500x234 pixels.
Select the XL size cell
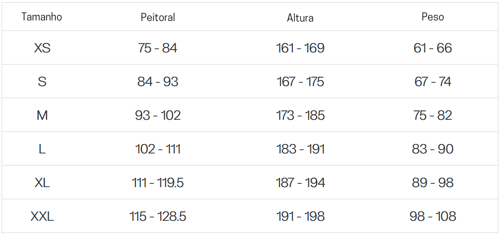(42, 183)
